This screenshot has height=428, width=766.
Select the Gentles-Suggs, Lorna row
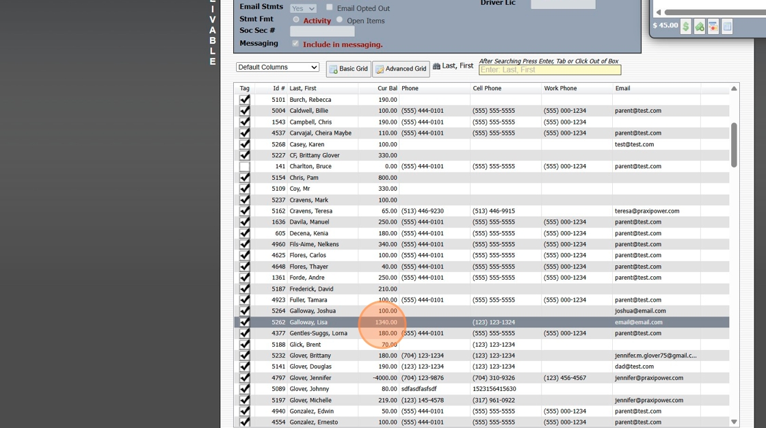481,334
